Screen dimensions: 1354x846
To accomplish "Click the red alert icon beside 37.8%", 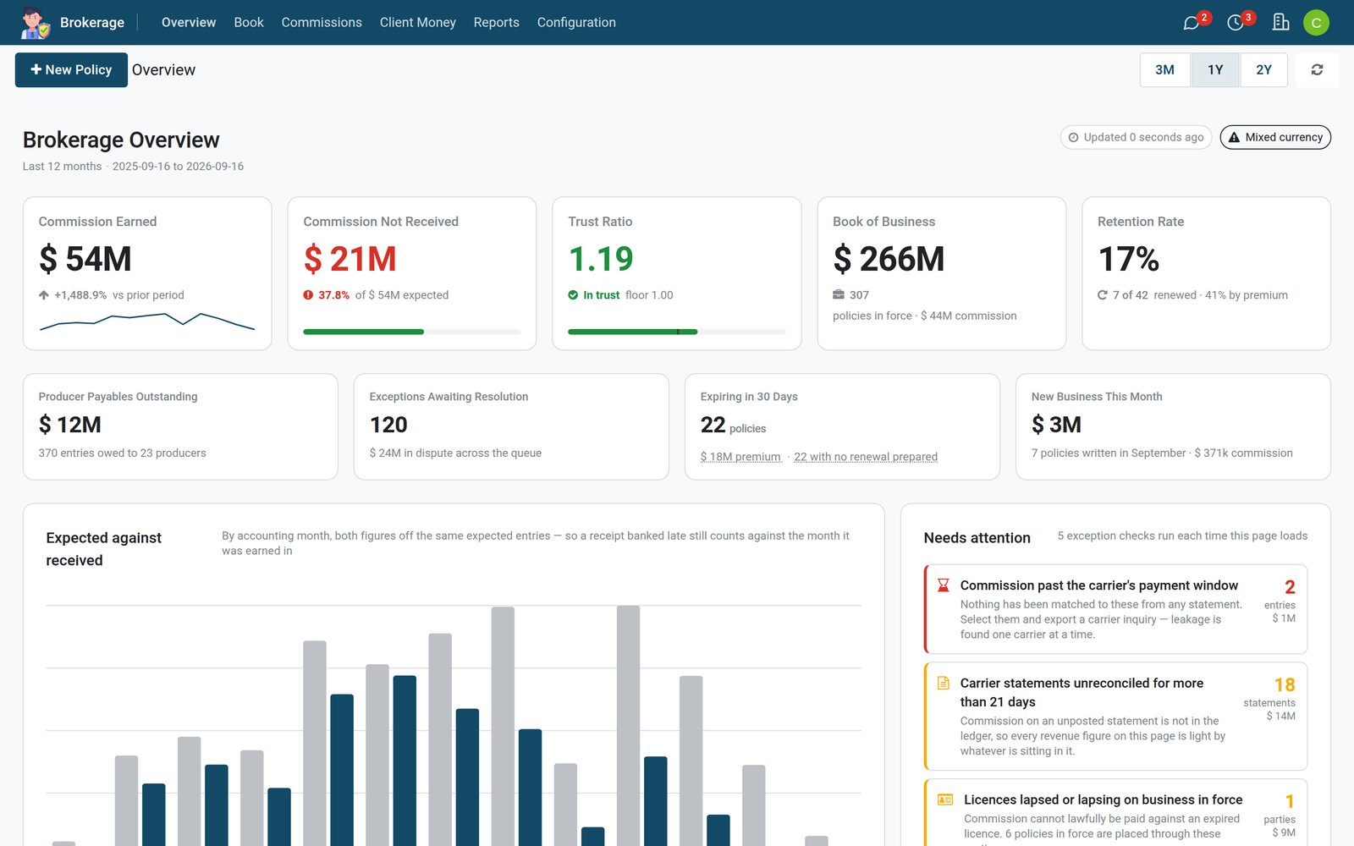I will pos(309,295).
